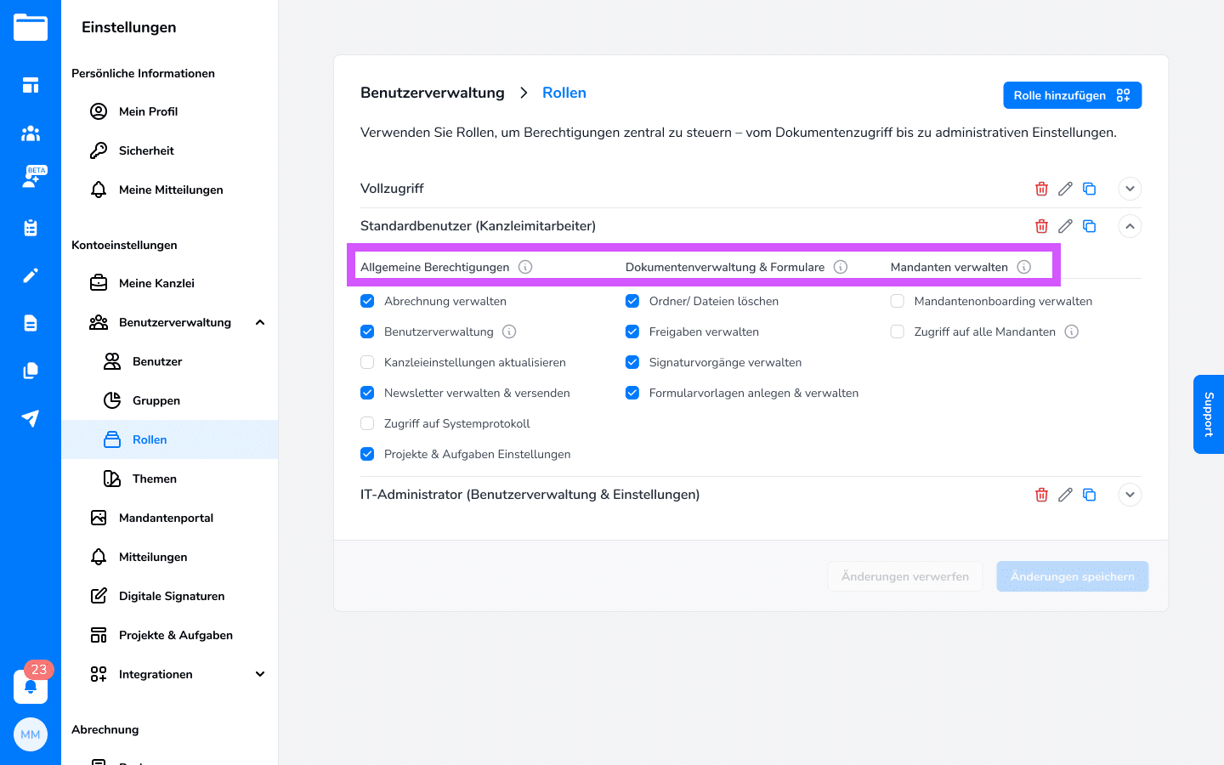Go to Digitale Signaturen settings

click(x=172, y=596)
